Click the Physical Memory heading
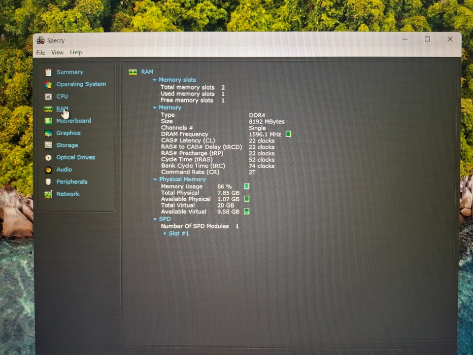The height and width of the screenshot is (355, 473). pos(182,179)
